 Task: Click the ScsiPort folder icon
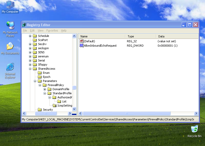tap(35, 40)
